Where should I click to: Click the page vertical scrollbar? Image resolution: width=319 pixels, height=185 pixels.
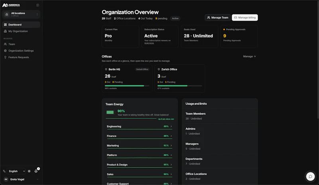pyautogui.click(x=318, y=59)
